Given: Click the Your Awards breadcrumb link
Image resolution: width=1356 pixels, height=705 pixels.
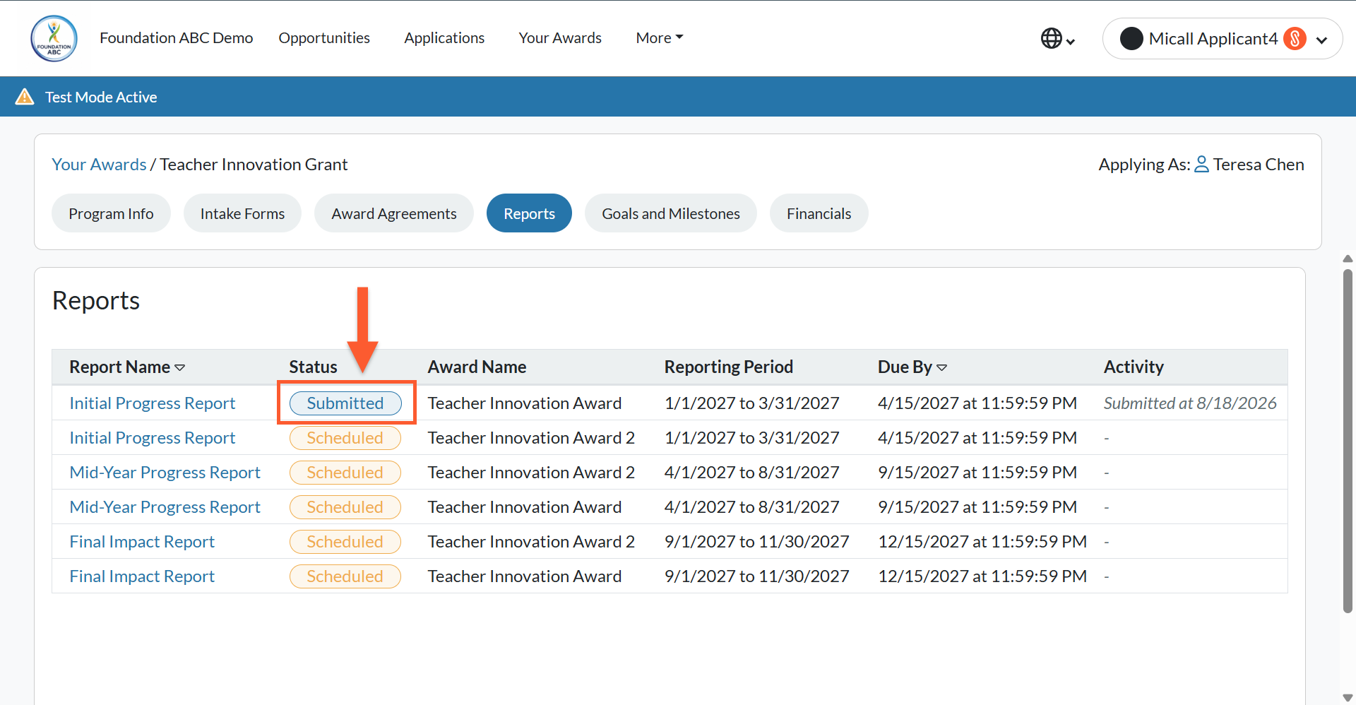Looking at the screenshot, I should 99,165.
